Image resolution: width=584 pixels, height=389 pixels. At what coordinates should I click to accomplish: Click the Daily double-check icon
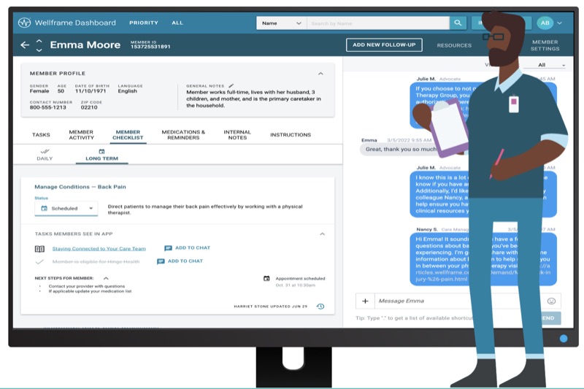point(45,152)
